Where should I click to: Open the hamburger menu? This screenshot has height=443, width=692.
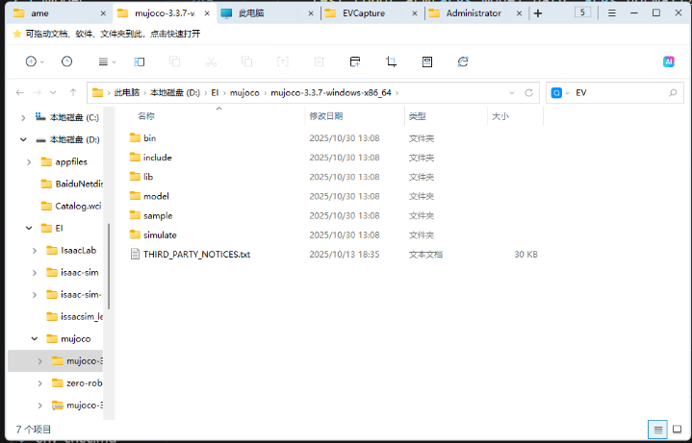click(x=612, y=13)
